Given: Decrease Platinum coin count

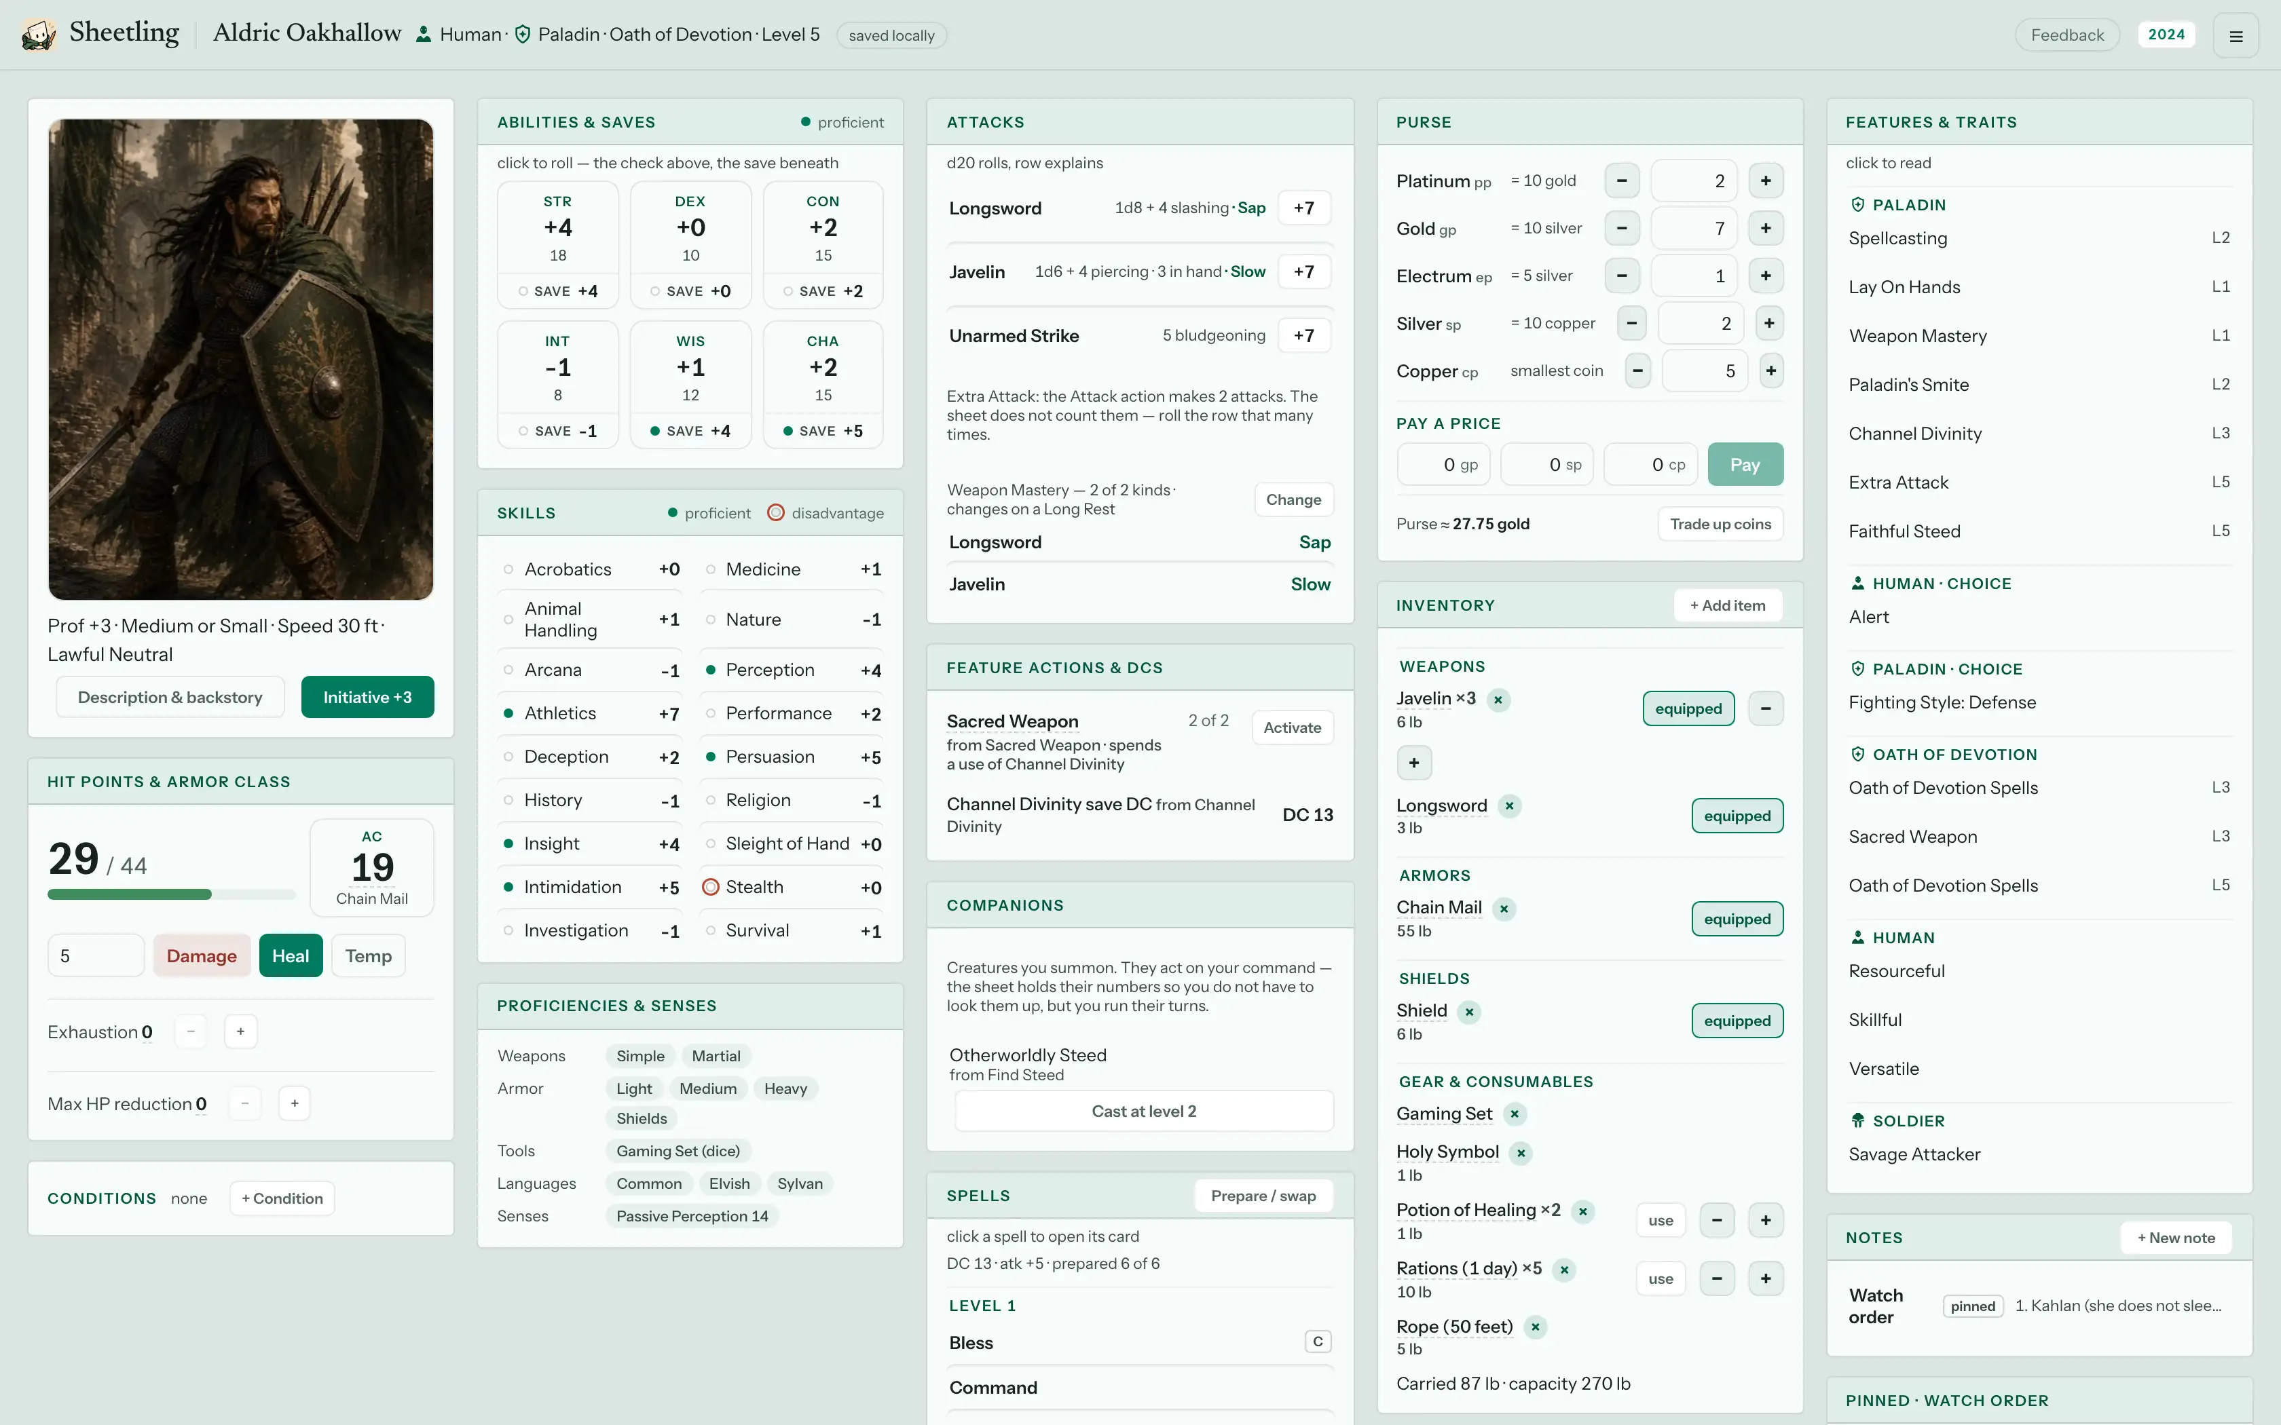Looking at the screenshot, I should coord(1622,180).
